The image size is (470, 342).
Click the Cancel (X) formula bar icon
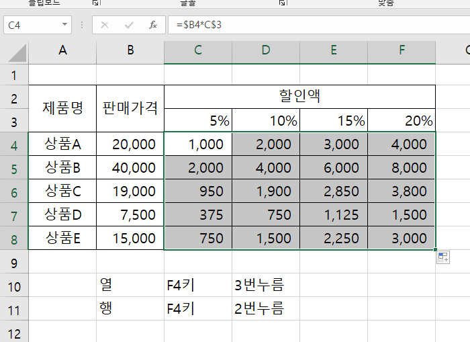pyautogui.click(x=105, y=25)
